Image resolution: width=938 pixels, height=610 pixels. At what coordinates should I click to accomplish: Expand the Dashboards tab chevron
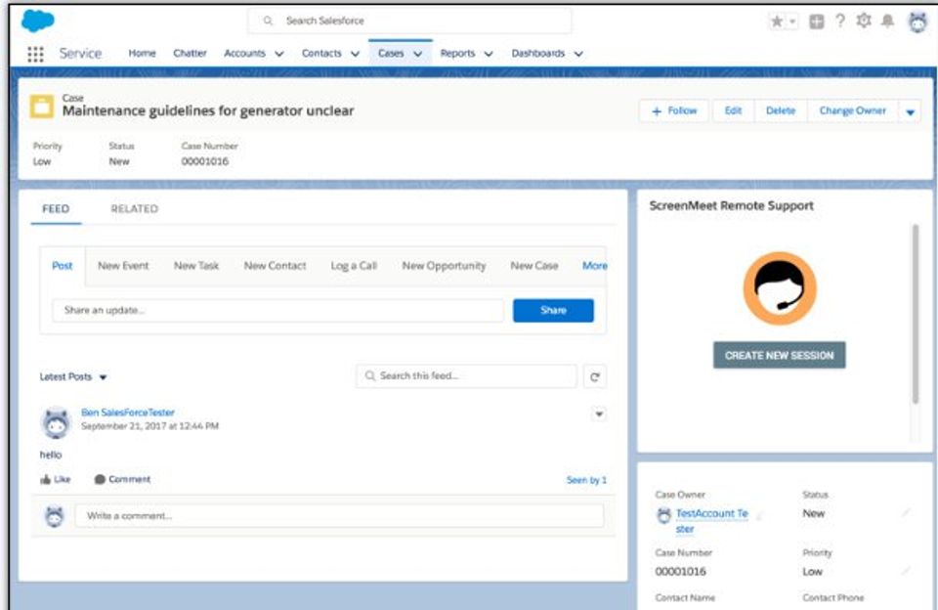[x=578, y=54]
